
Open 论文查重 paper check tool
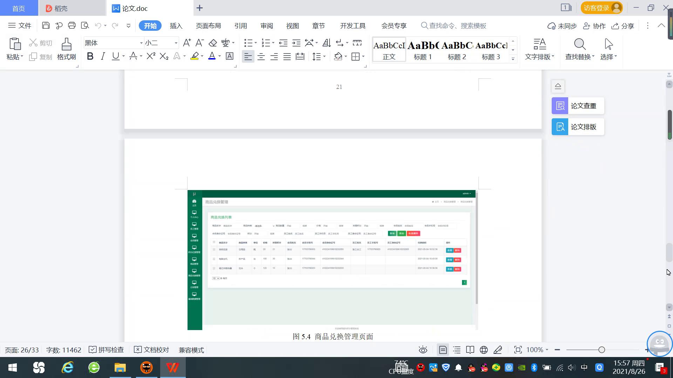[x=578, y=106]
